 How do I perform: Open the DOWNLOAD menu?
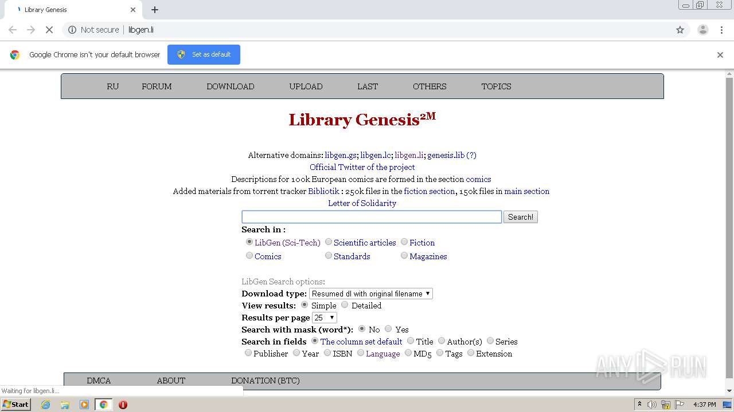(x=231, y=86)
